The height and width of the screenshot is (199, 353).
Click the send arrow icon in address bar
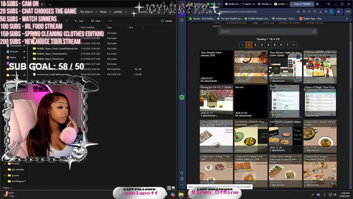[309, 12]
